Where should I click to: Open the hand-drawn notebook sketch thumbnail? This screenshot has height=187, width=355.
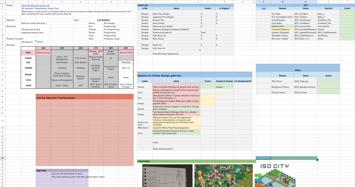(167, 176)
